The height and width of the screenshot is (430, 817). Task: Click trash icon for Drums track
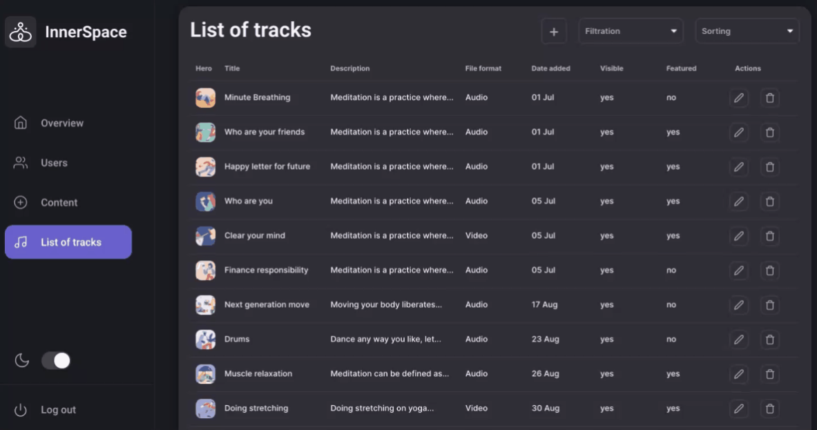[770, 340]
